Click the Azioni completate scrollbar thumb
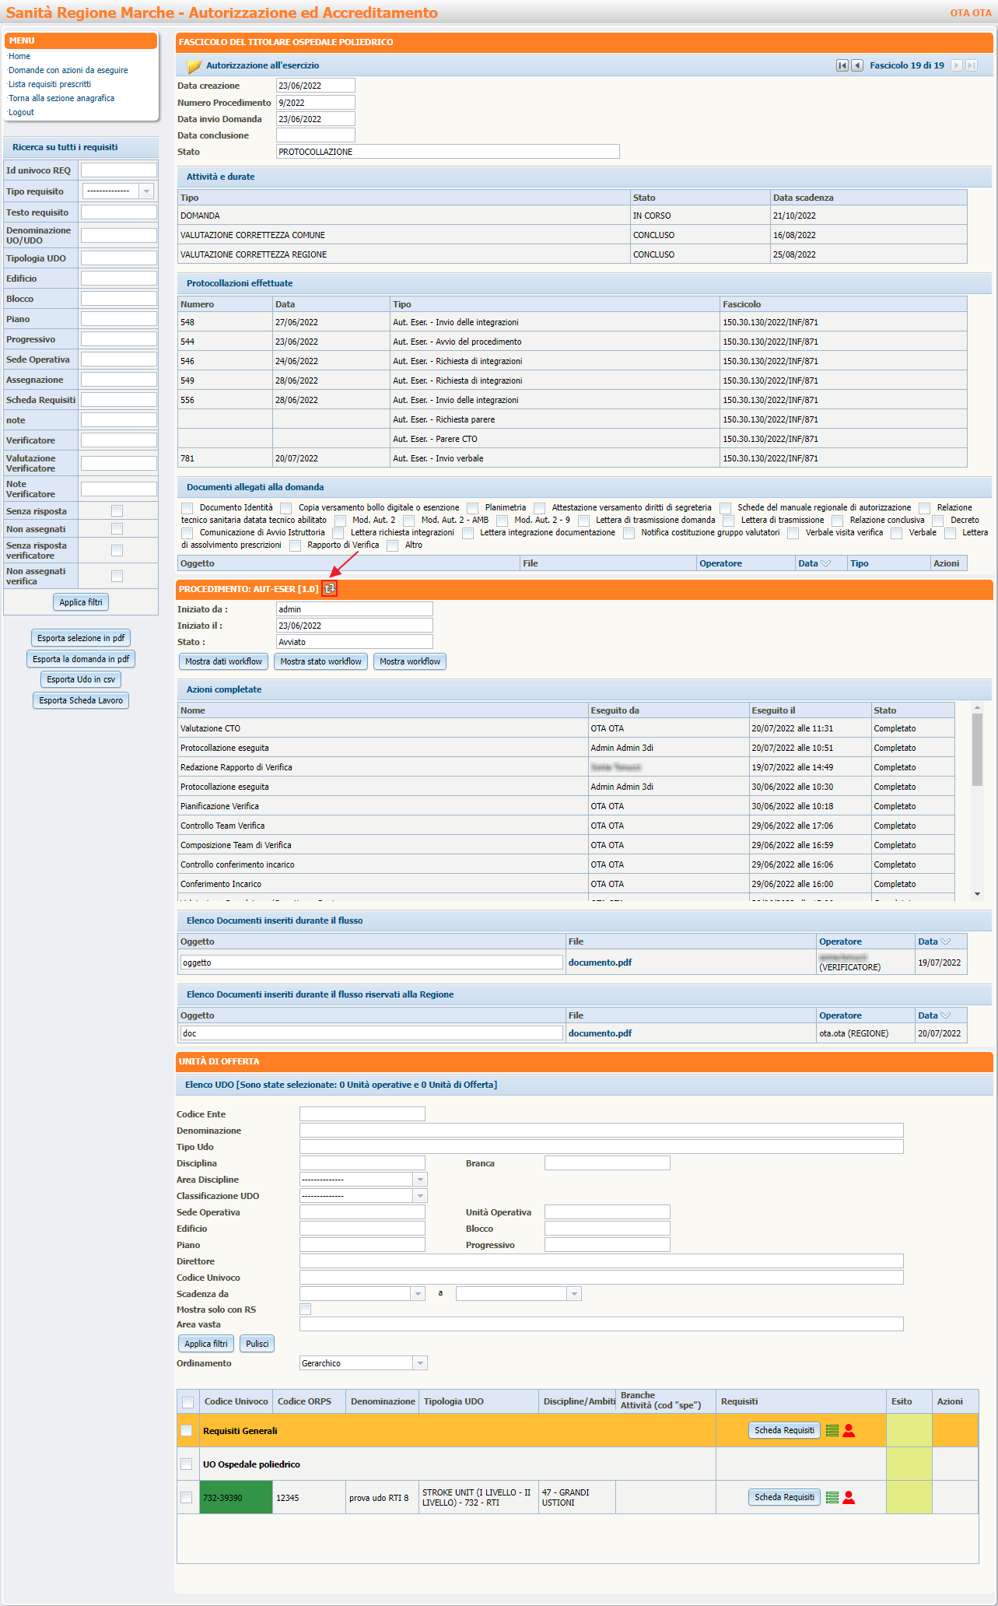This screenshot has height=1606, width=998. (977, 749)
